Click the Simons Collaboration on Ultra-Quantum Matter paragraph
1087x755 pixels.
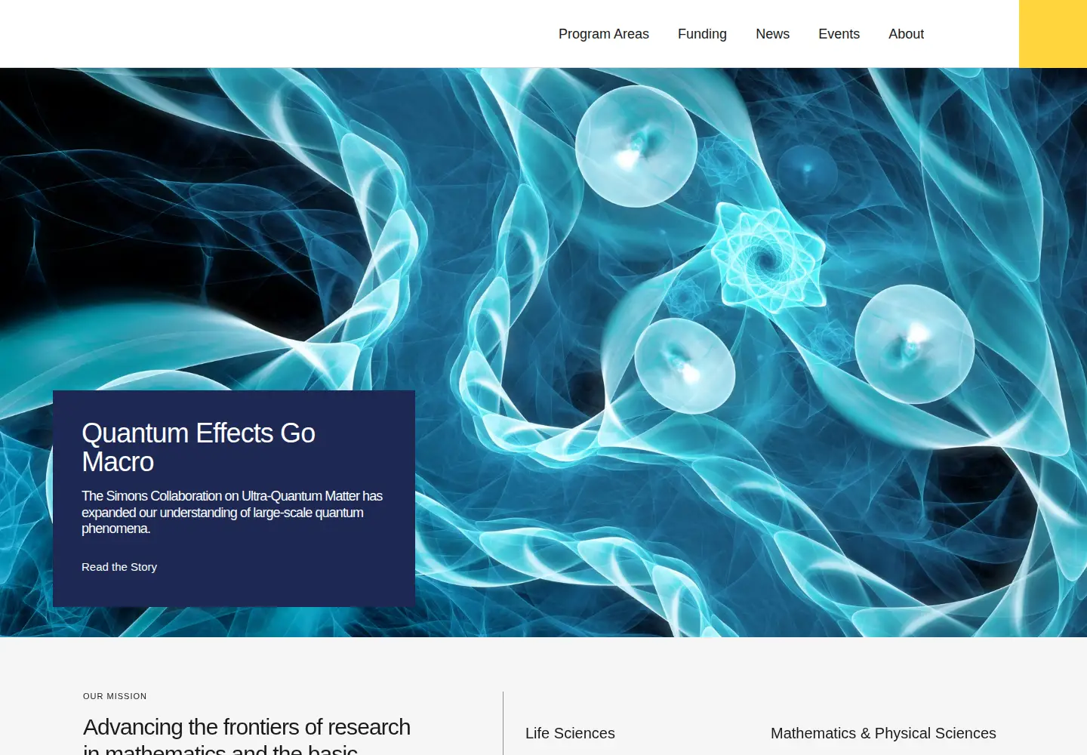click(x=232, y=512)
